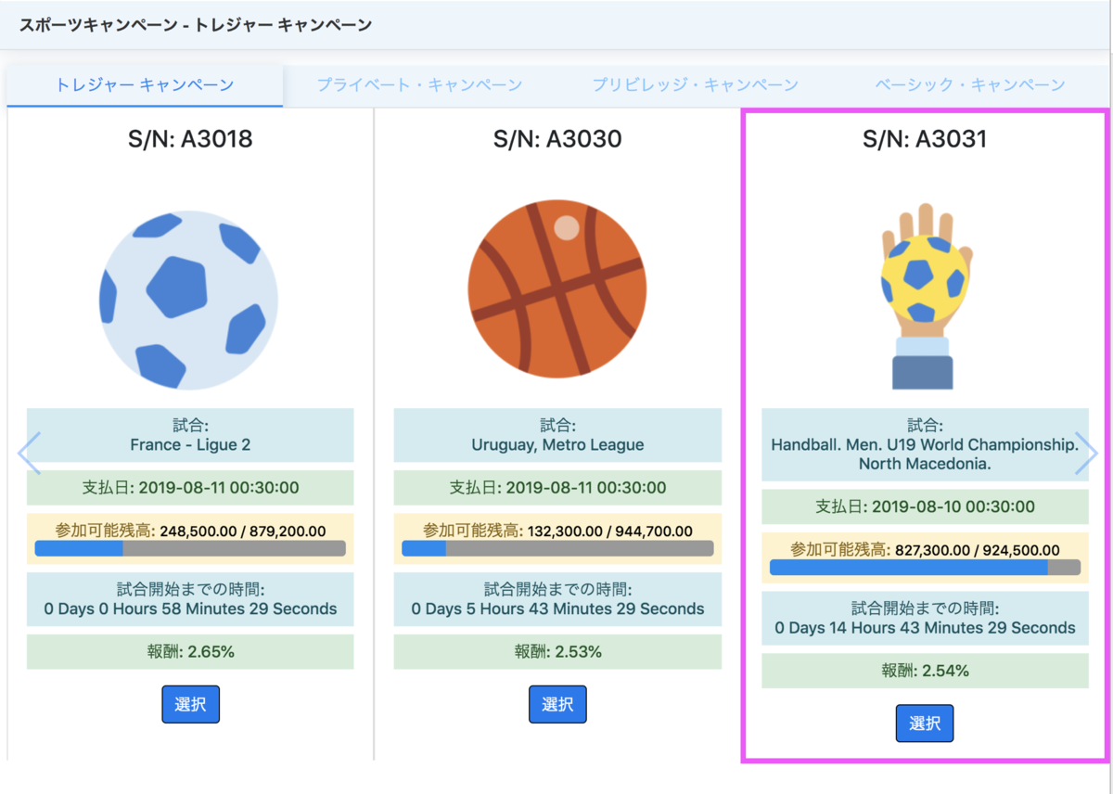Select the Uruguay Metro League campaign button

(557, 704)
